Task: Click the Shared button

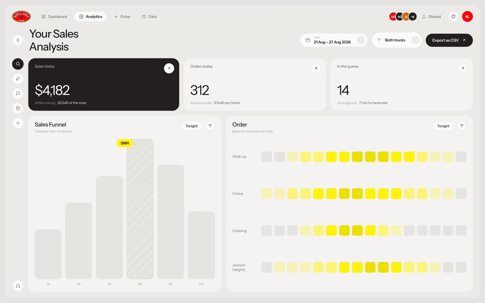Action: click(431, 17)
